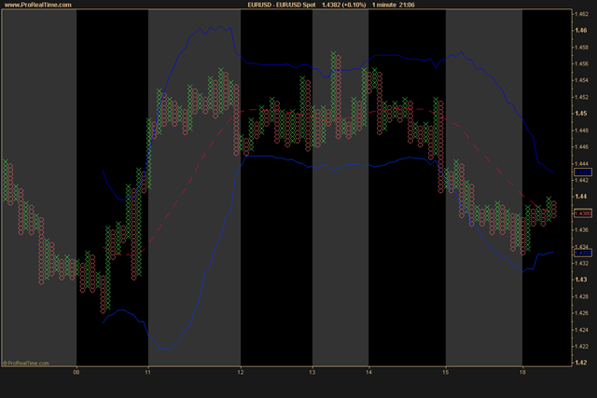The image size is (597, 398).
Task: Select the 1.42 price axis label
Action: (x=581, y=363)
